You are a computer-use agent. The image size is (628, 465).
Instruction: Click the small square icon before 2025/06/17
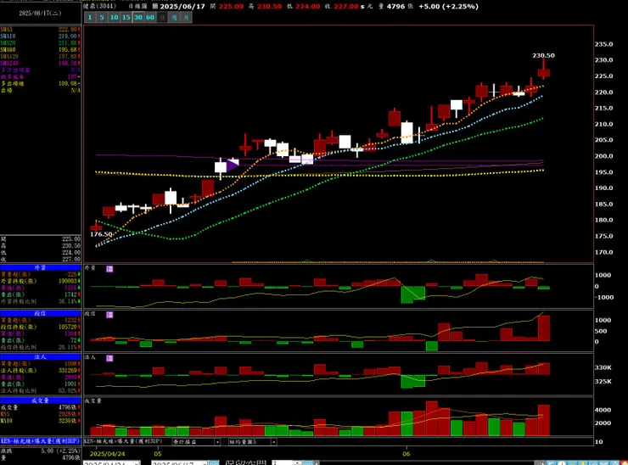[x=155, y=7]
